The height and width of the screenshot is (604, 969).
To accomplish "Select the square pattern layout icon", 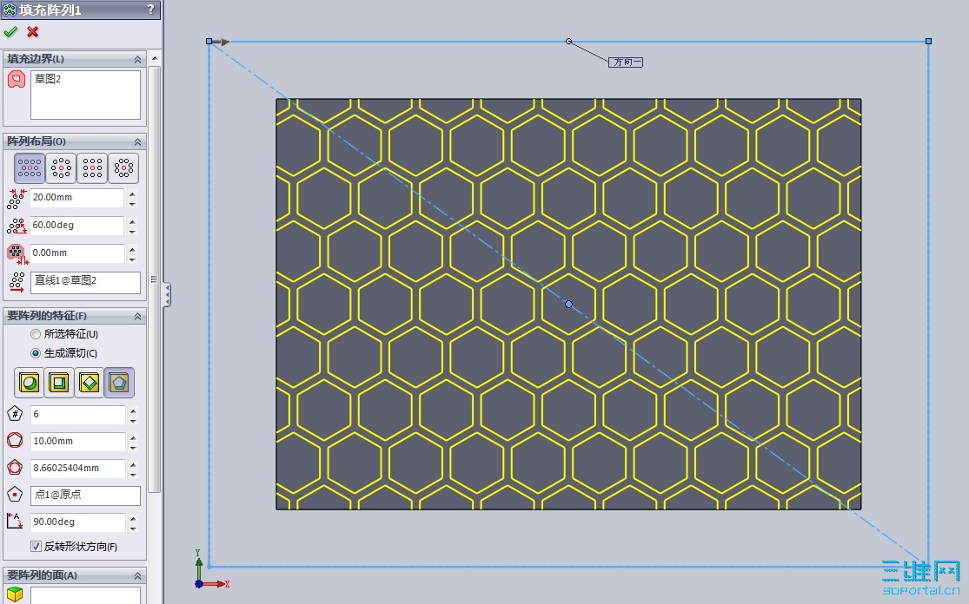I will 92,167.
